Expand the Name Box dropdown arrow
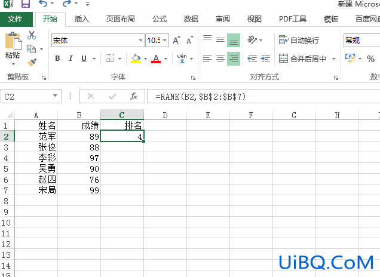380x277 pixels. pos(55,96)
